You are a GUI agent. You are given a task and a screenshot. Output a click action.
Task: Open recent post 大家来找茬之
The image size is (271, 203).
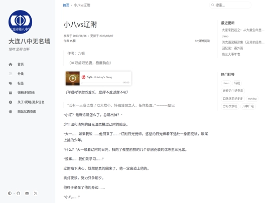coord(243,30)
